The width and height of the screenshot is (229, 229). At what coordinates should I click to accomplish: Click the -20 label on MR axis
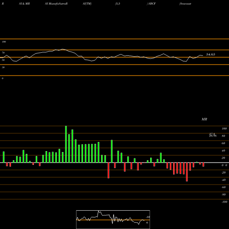pos(224,173)
